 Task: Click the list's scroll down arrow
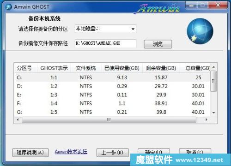coord(213,113)
